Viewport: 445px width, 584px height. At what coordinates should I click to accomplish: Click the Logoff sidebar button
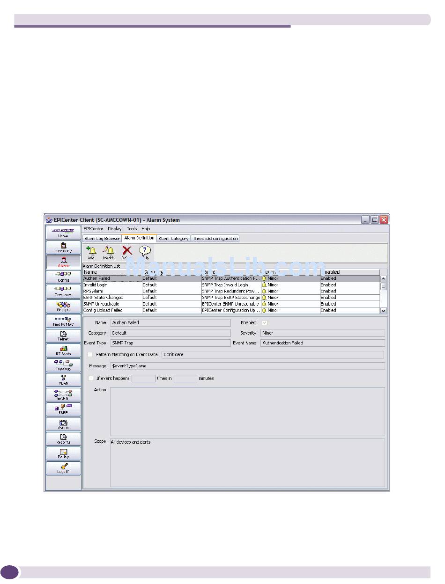[x=63, y=468]
